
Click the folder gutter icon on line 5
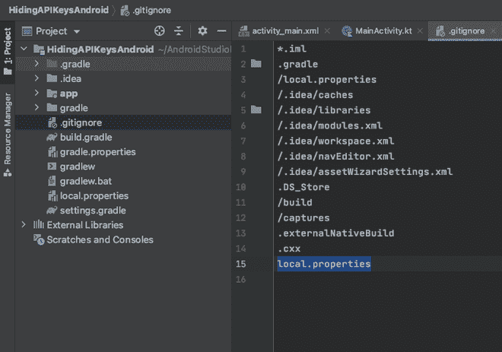pos(256,110)
